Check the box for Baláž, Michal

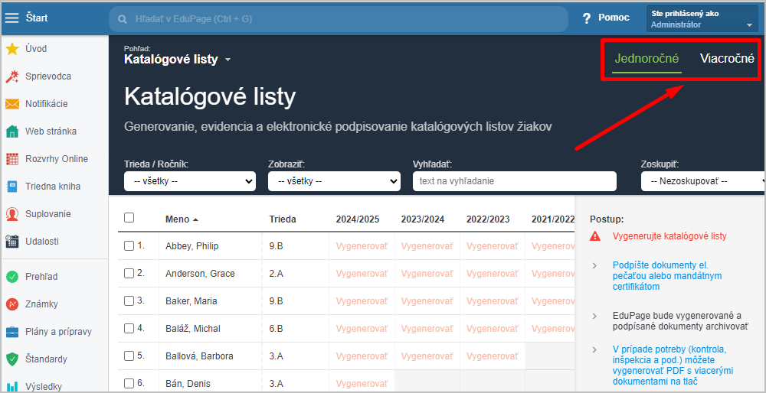coord(129,329)
